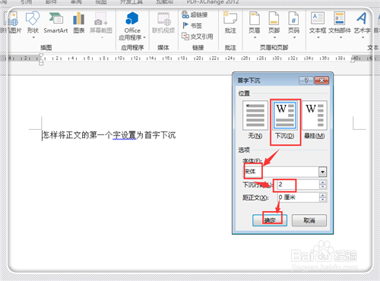Image resolution: width=380 pixels, height=281 pixels.
Task: Click the 确定 OK button
Action: click(x=270, y=220)
